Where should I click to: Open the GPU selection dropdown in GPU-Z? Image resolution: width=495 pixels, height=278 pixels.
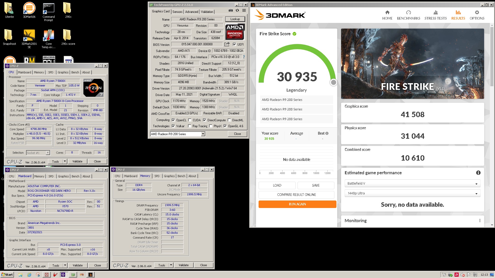[x=177, y=134]
